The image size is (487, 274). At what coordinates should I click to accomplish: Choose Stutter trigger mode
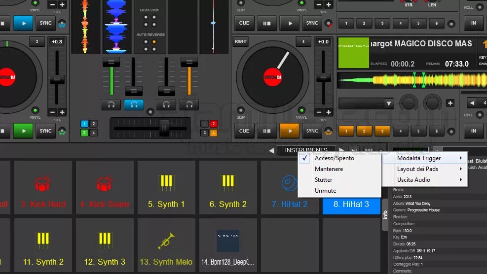339,180
